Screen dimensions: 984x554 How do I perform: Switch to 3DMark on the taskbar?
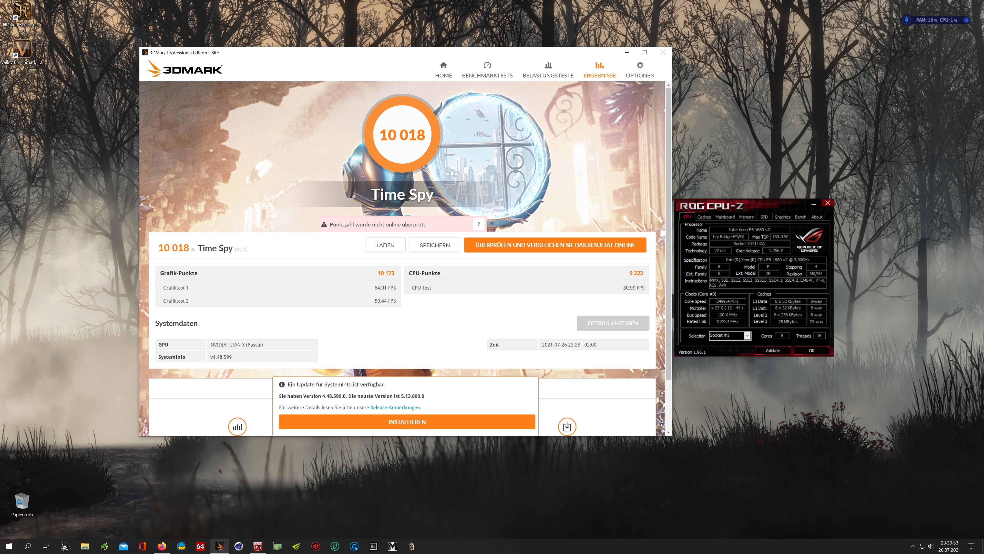coord(219,546)
